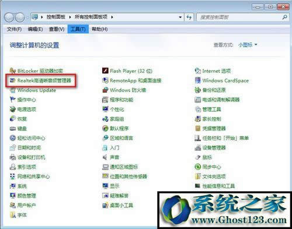Image resolution: width=292 pixels, height=229 pixels.
Task: Open the 个性化 icon
Action: pyautogui.click(x=105, y=109)
